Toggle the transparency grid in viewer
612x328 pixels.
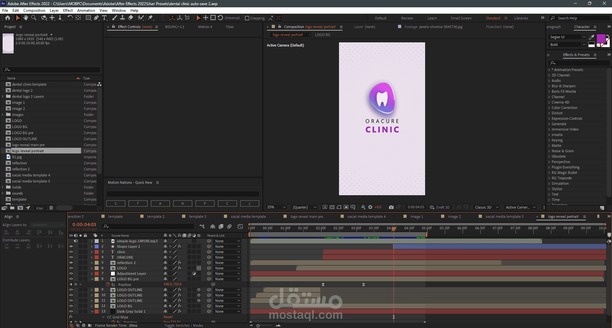click(x=332, y=207)
